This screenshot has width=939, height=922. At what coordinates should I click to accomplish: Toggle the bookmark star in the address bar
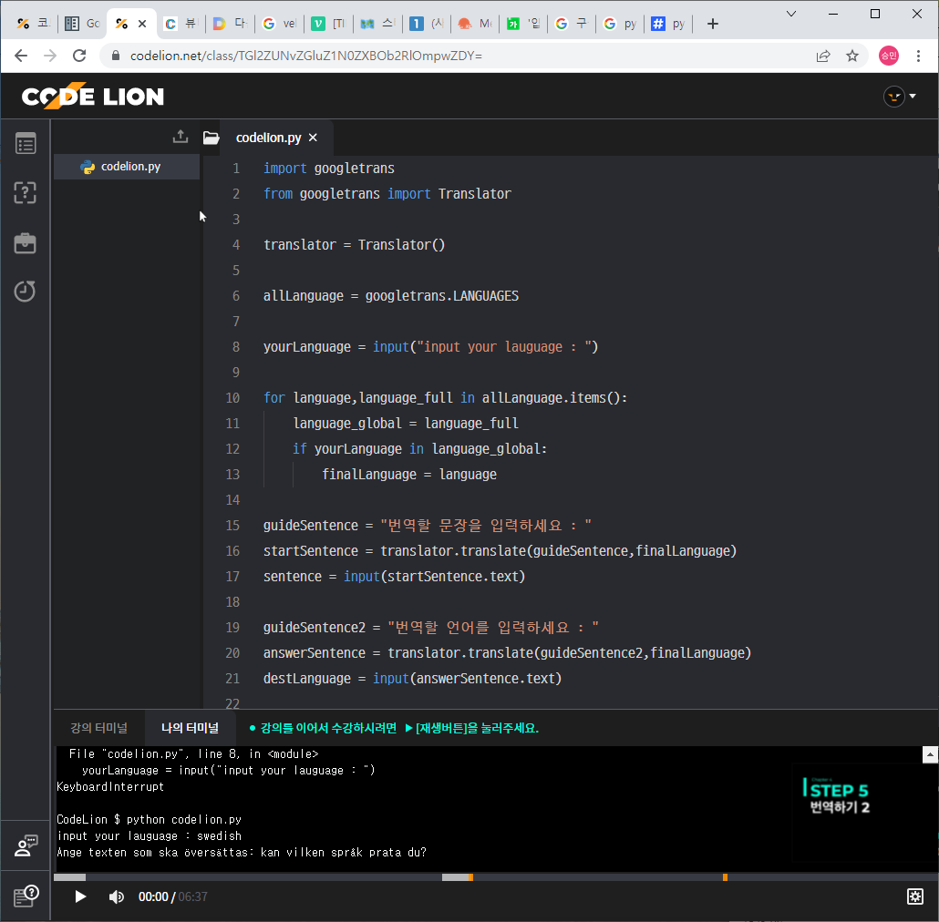tap(852, 56)
